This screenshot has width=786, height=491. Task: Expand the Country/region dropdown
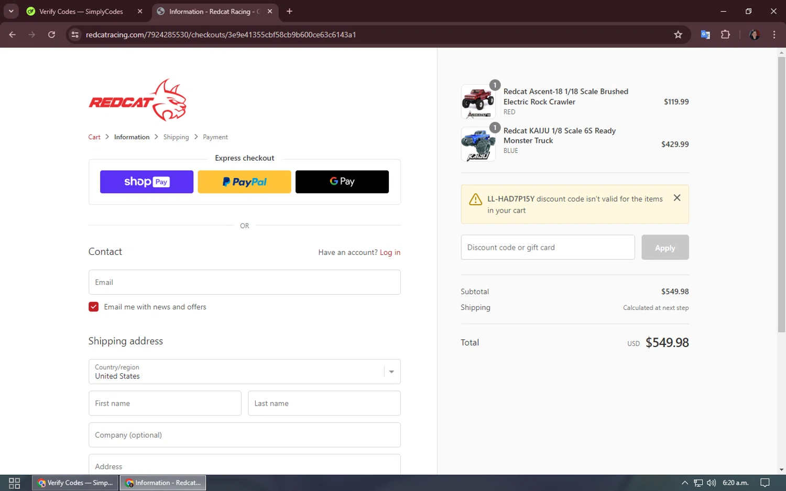(245, 372)
